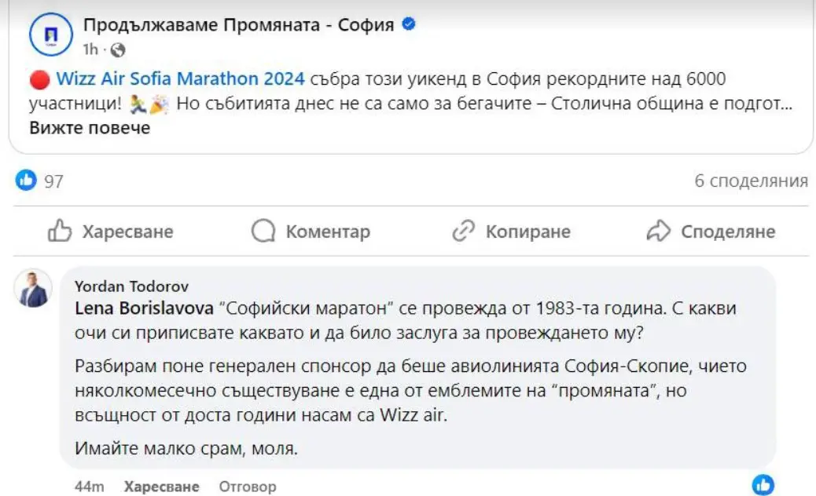Toggle Харесване like on the post
The width and height of the screenshot is (816, 496).
110,232
